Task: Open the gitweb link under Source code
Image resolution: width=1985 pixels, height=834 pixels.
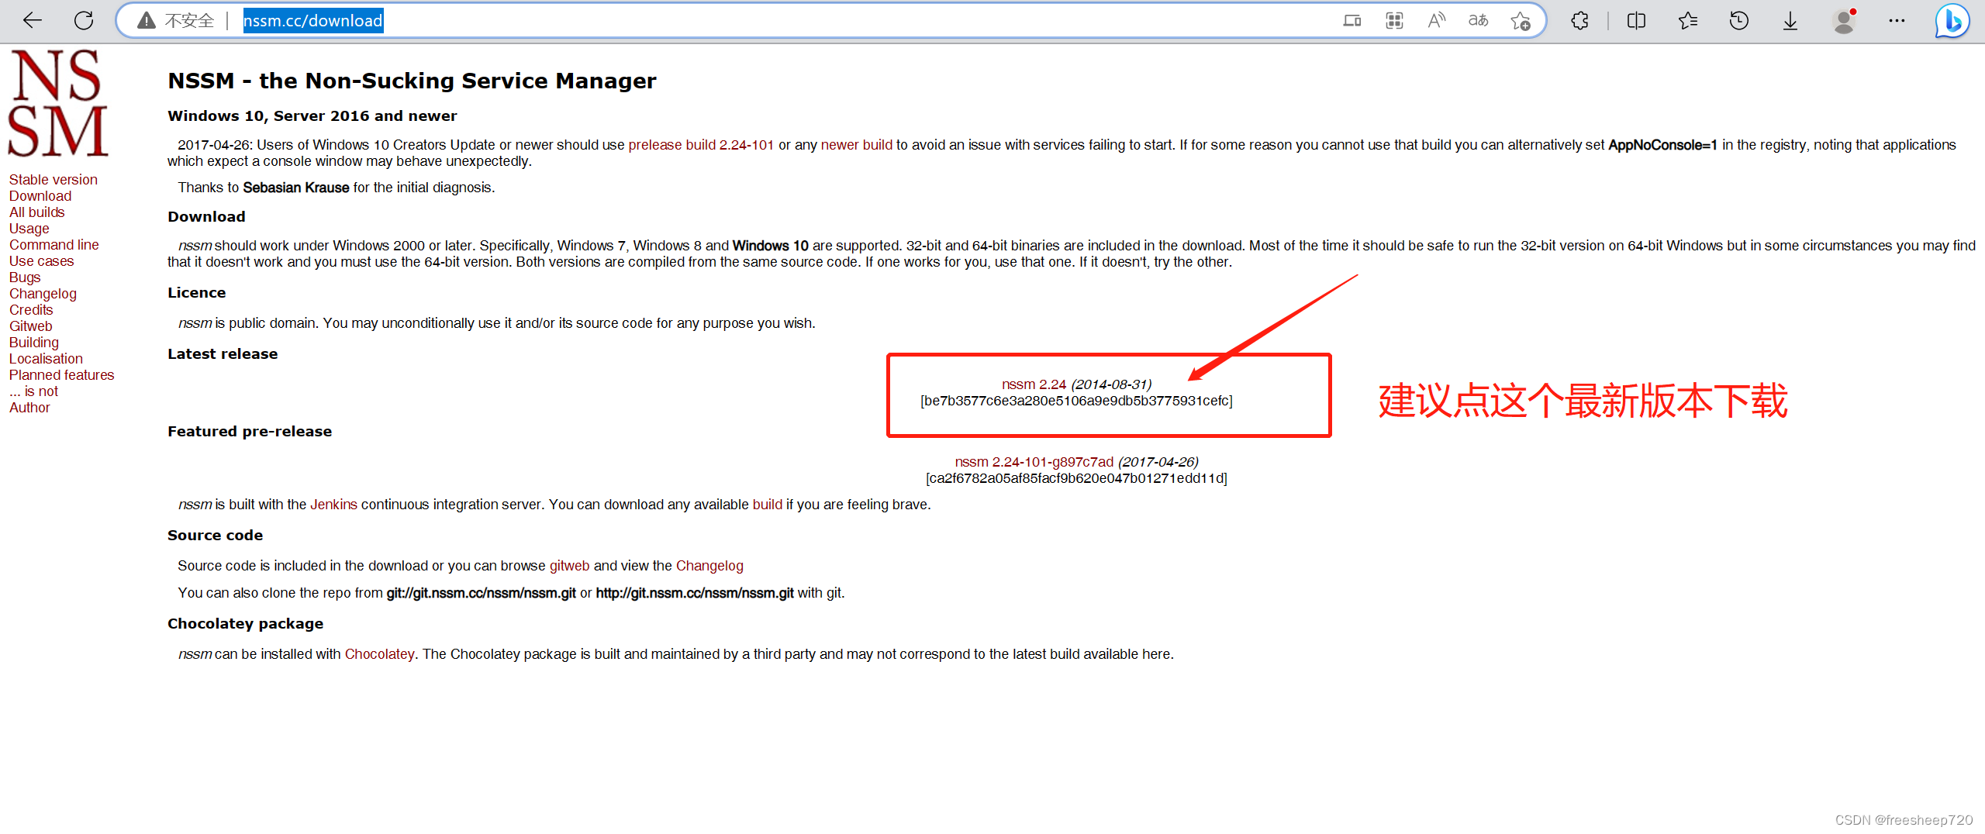Action: (x=570, y=566)
